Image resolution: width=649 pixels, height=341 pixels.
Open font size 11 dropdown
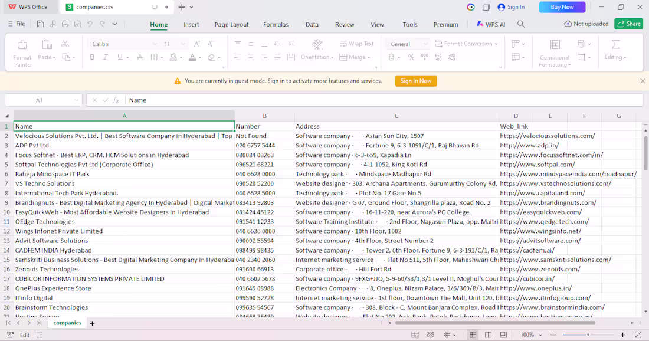coord(183,44)
